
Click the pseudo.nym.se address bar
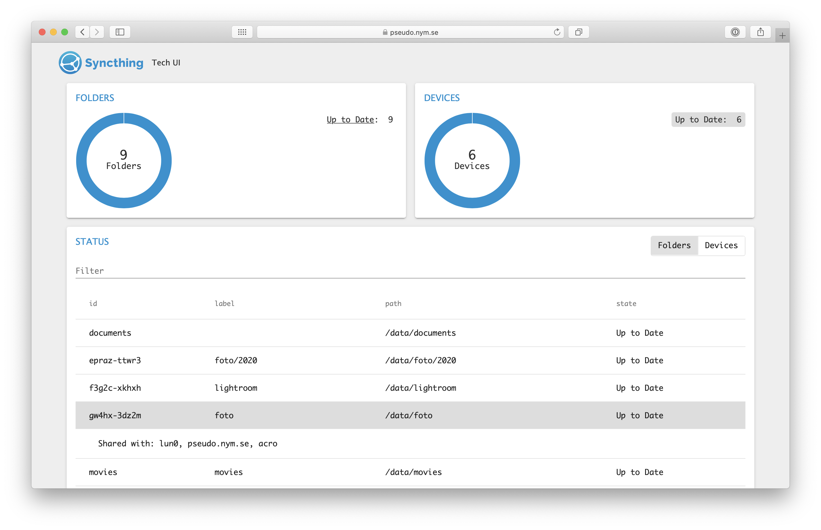pos(410,32)
